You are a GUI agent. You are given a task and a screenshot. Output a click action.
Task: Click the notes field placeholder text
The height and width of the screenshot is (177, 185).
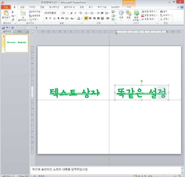coord(60,169)
